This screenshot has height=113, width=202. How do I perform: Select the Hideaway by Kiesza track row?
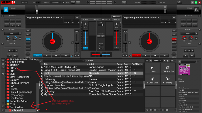(x=92, y=79)
